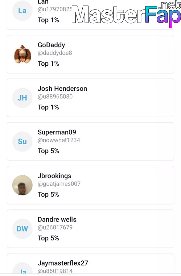Click the @u26017679 handle
The width and height of the screenshot is (181, 276).
pyautogui.click(x=55, y=227)
